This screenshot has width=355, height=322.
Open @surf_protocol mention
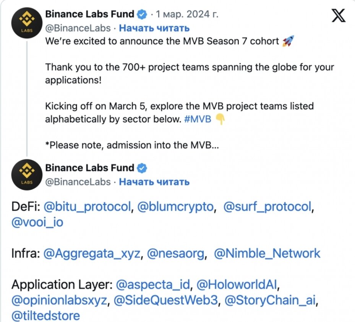pyautogui.click(x=267, y=207)
